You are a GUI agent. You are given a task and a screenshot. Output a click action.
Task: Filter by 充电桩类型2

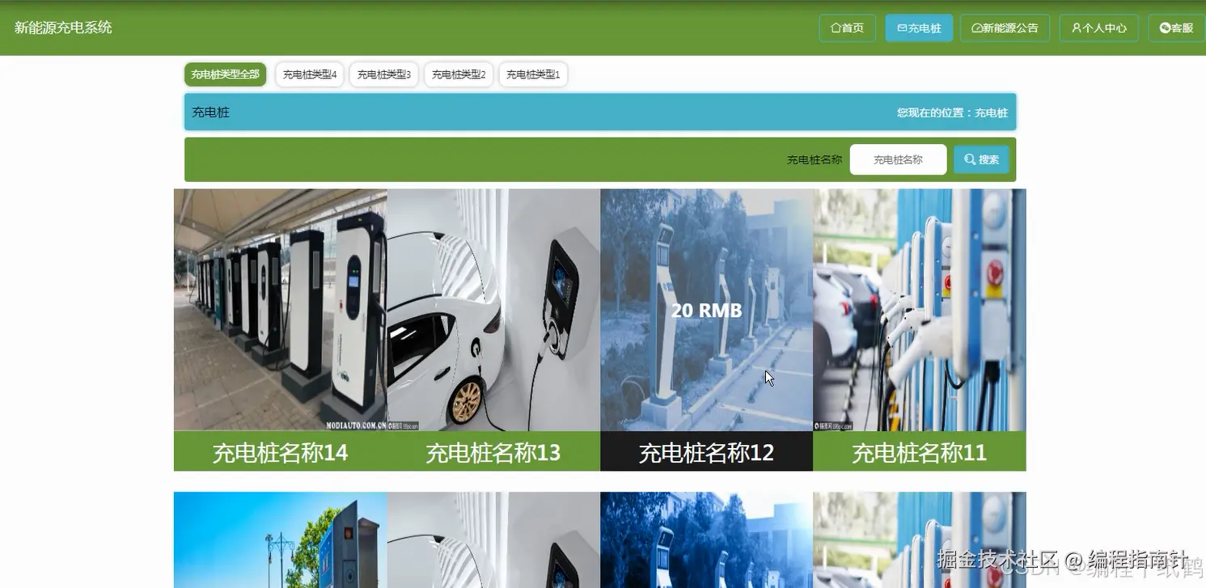459,74
